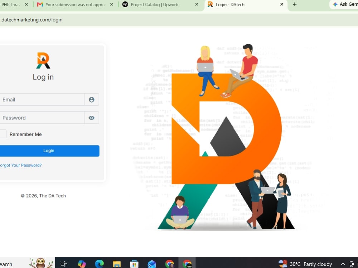Open the first Chrome icon on taskbar
The image size is (358, 268).
click(x=169, y=264)
